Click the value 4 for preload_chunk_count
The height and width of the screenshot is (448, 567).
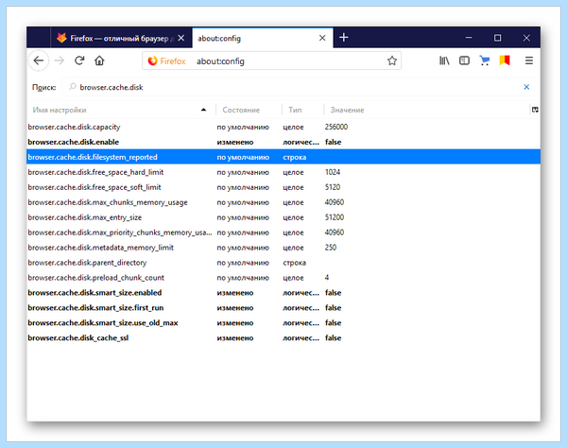[x=327, y=278]
